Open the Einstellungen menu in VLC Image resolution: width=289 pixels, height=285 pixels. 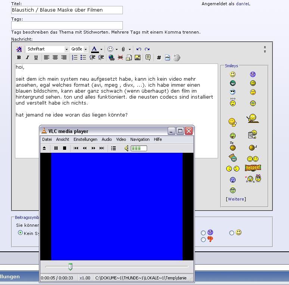[x=86, y=139]
